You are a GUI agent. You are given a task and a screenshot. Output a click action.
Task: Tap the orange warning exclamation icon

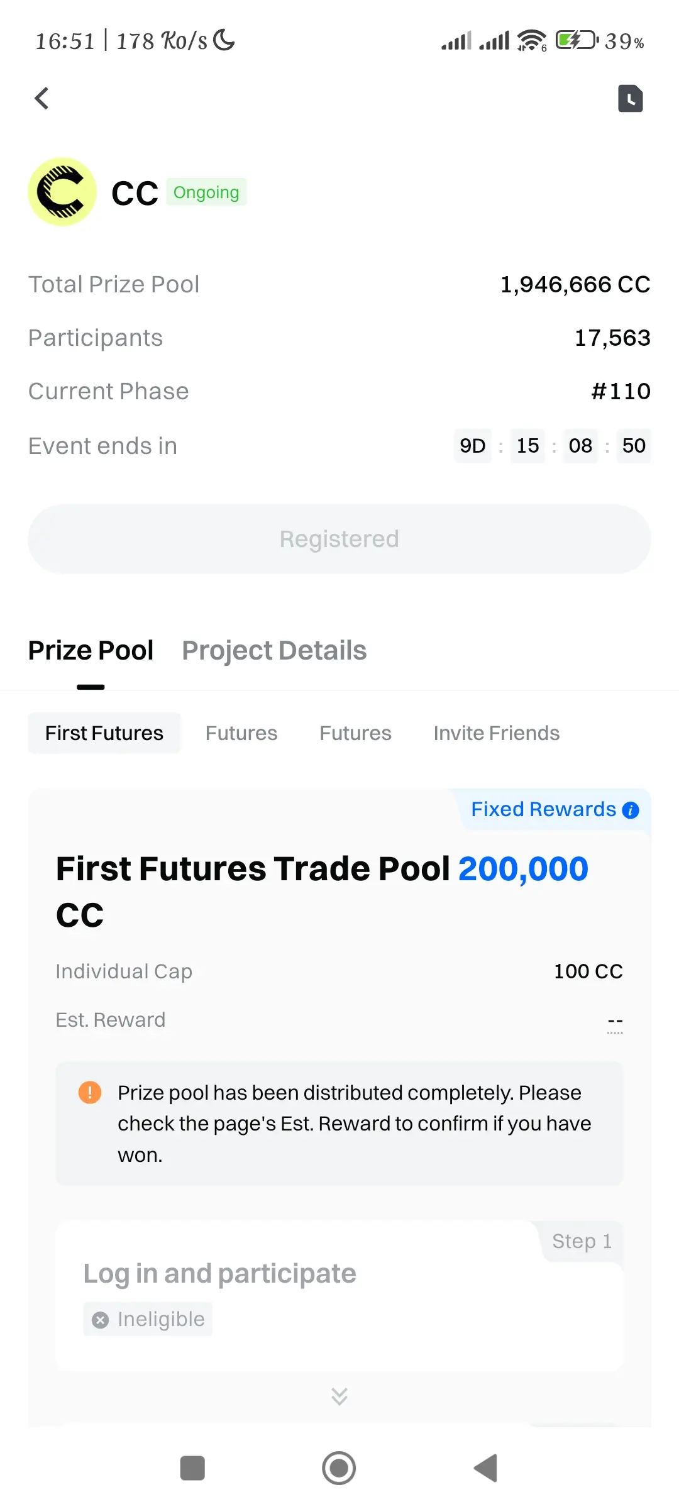click(x=90, y=1092)
